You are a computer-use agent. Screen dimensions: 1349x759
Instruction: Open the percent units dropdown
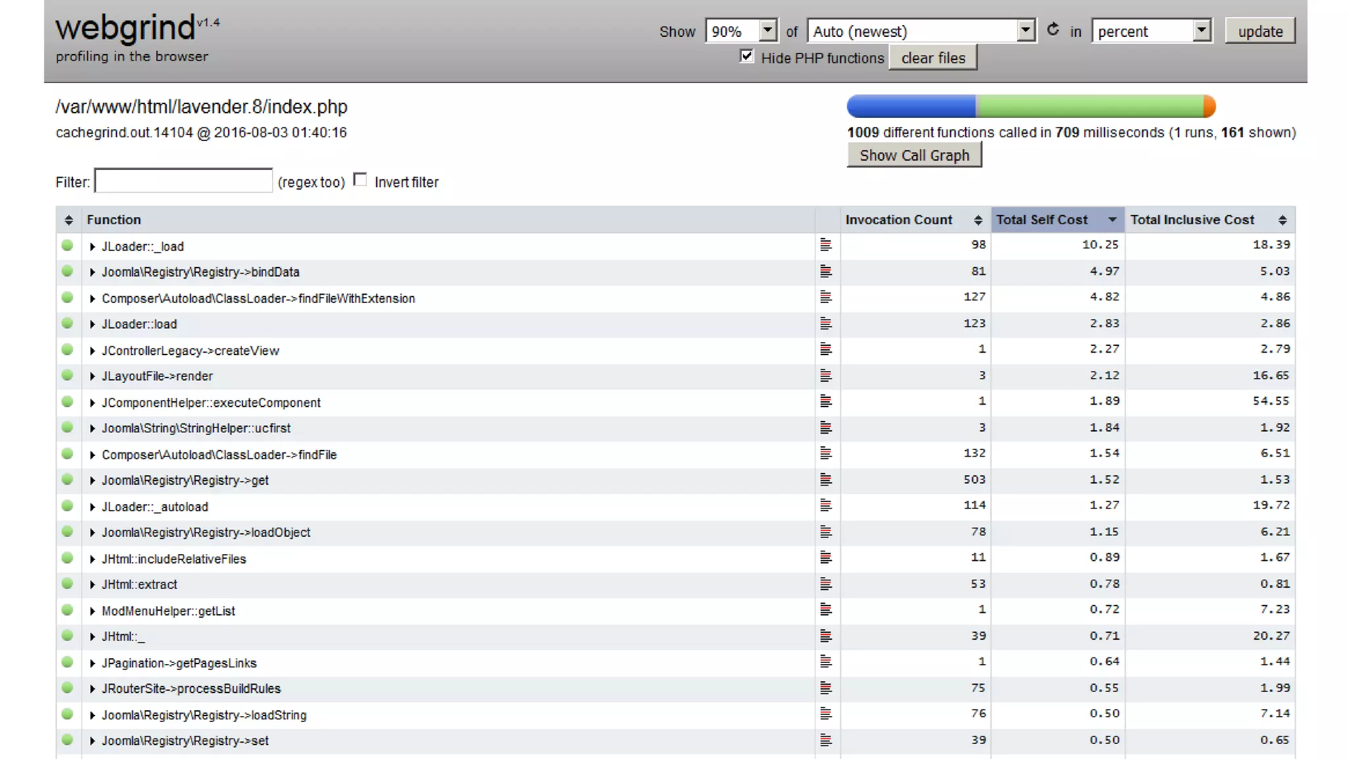[x=1151, y=31]
